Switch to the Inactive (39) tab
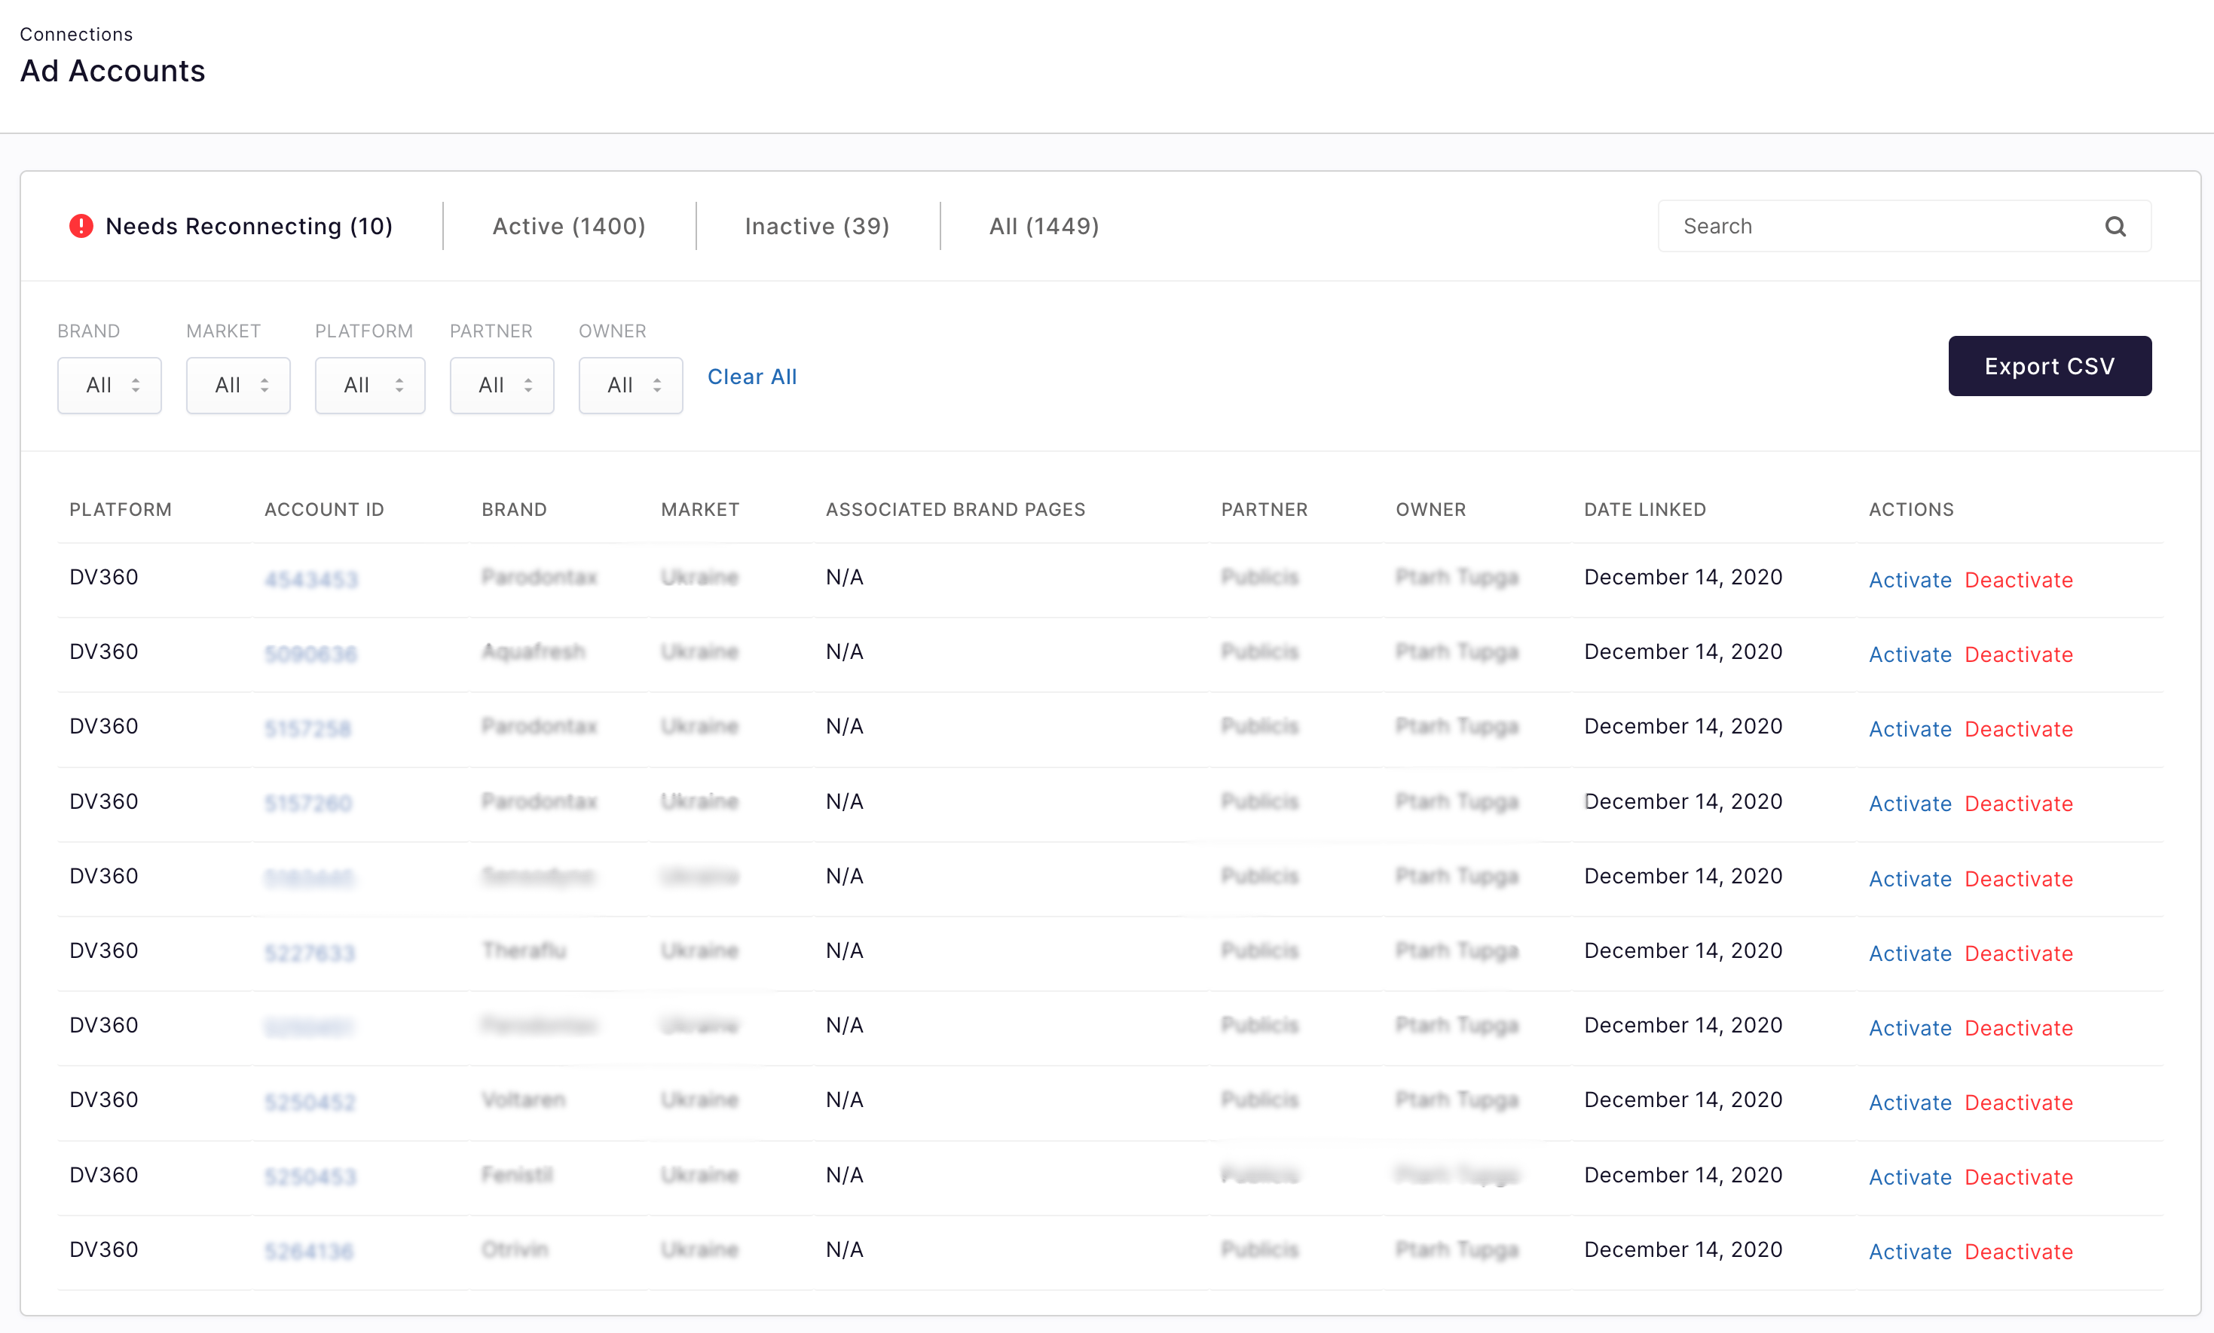 tap(817, 227)
